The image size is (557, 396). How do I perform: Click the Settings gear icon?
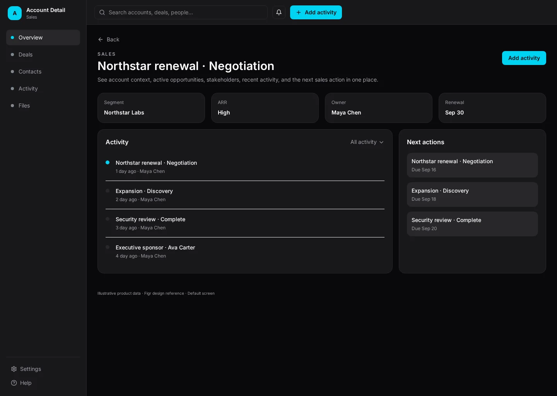14,369
